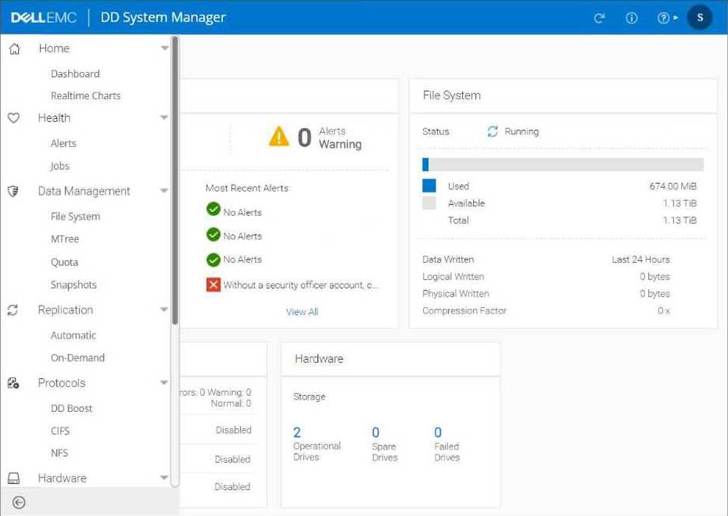This screenshot has height=516, width=728.
Task: Click the Replication sync icon
Action: tap(13, 310)
